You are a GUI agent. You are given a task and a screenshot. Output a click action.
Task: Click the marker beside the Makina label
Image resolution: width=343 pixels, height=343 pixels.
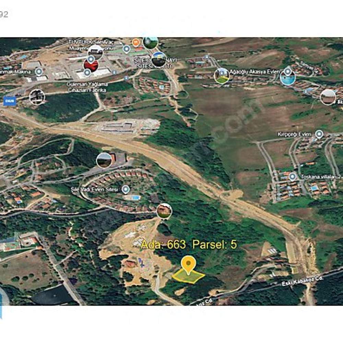tap(39, 72)
